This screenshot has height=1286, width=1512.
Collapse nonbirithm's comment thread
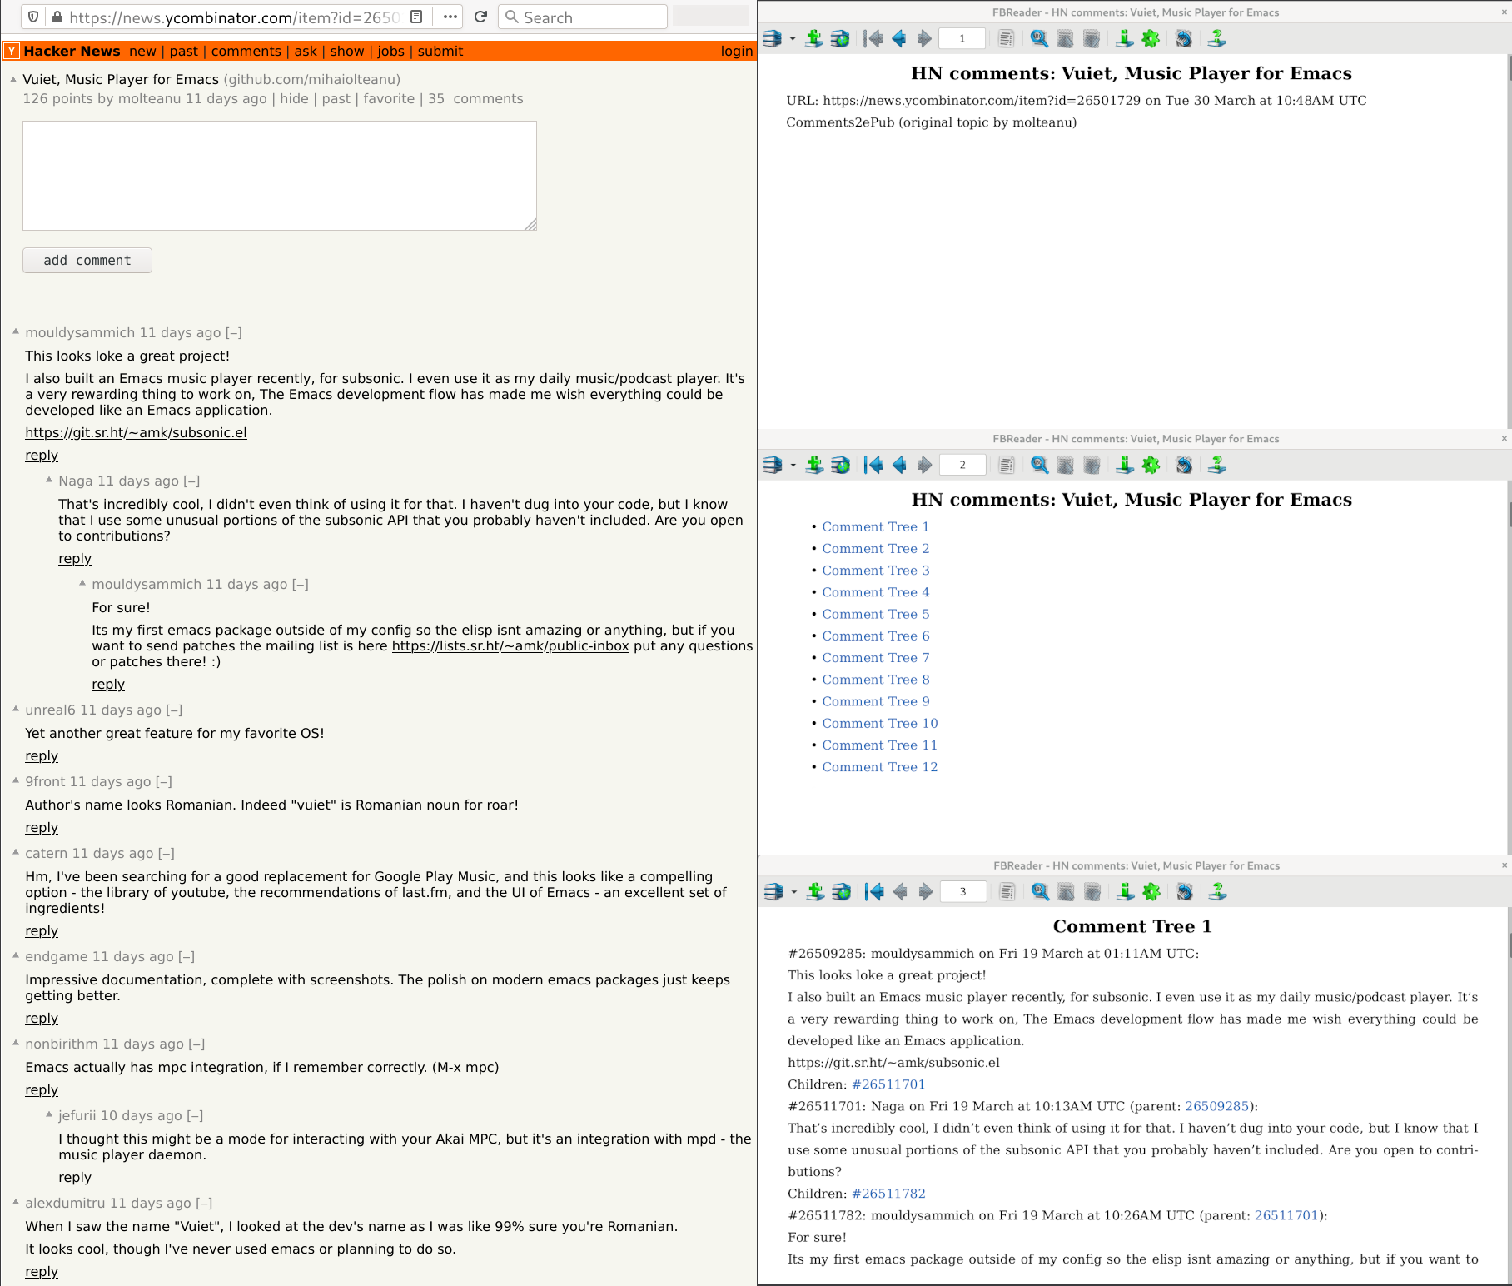point(196,1044)
